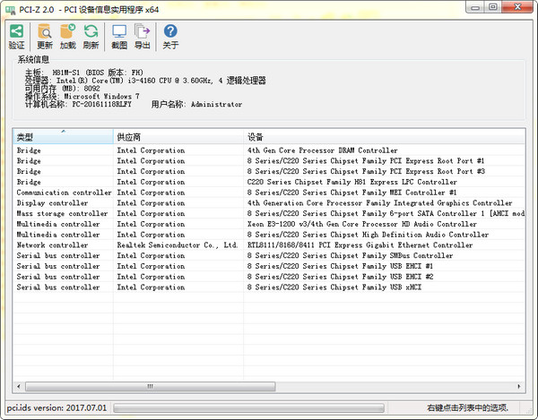The height and width of the screenshot is (420, 538).
Task: Click the 验证 (validate) share icon
Action: click(x=16, y=31)
